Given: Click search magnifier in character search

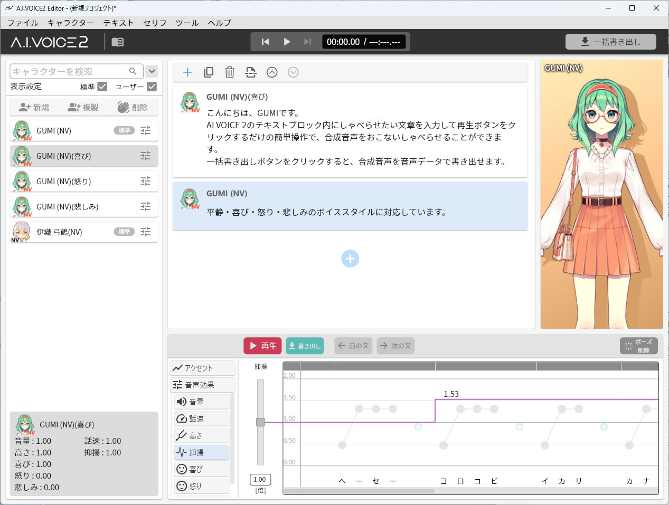Looking at the screenshot, I should pyautogui.click(x=133, y=71).
